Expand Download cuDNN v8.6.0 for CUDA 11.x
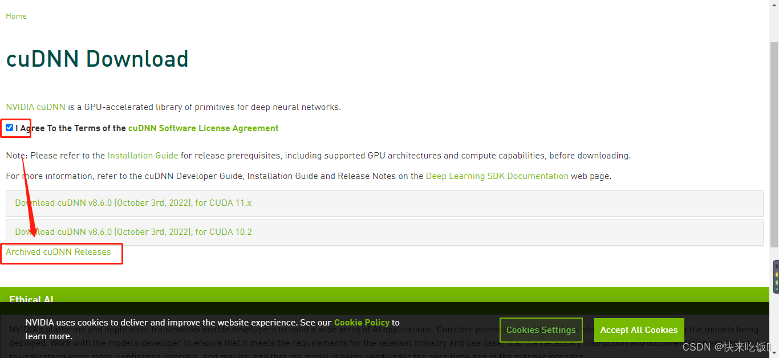 point(384,204)
